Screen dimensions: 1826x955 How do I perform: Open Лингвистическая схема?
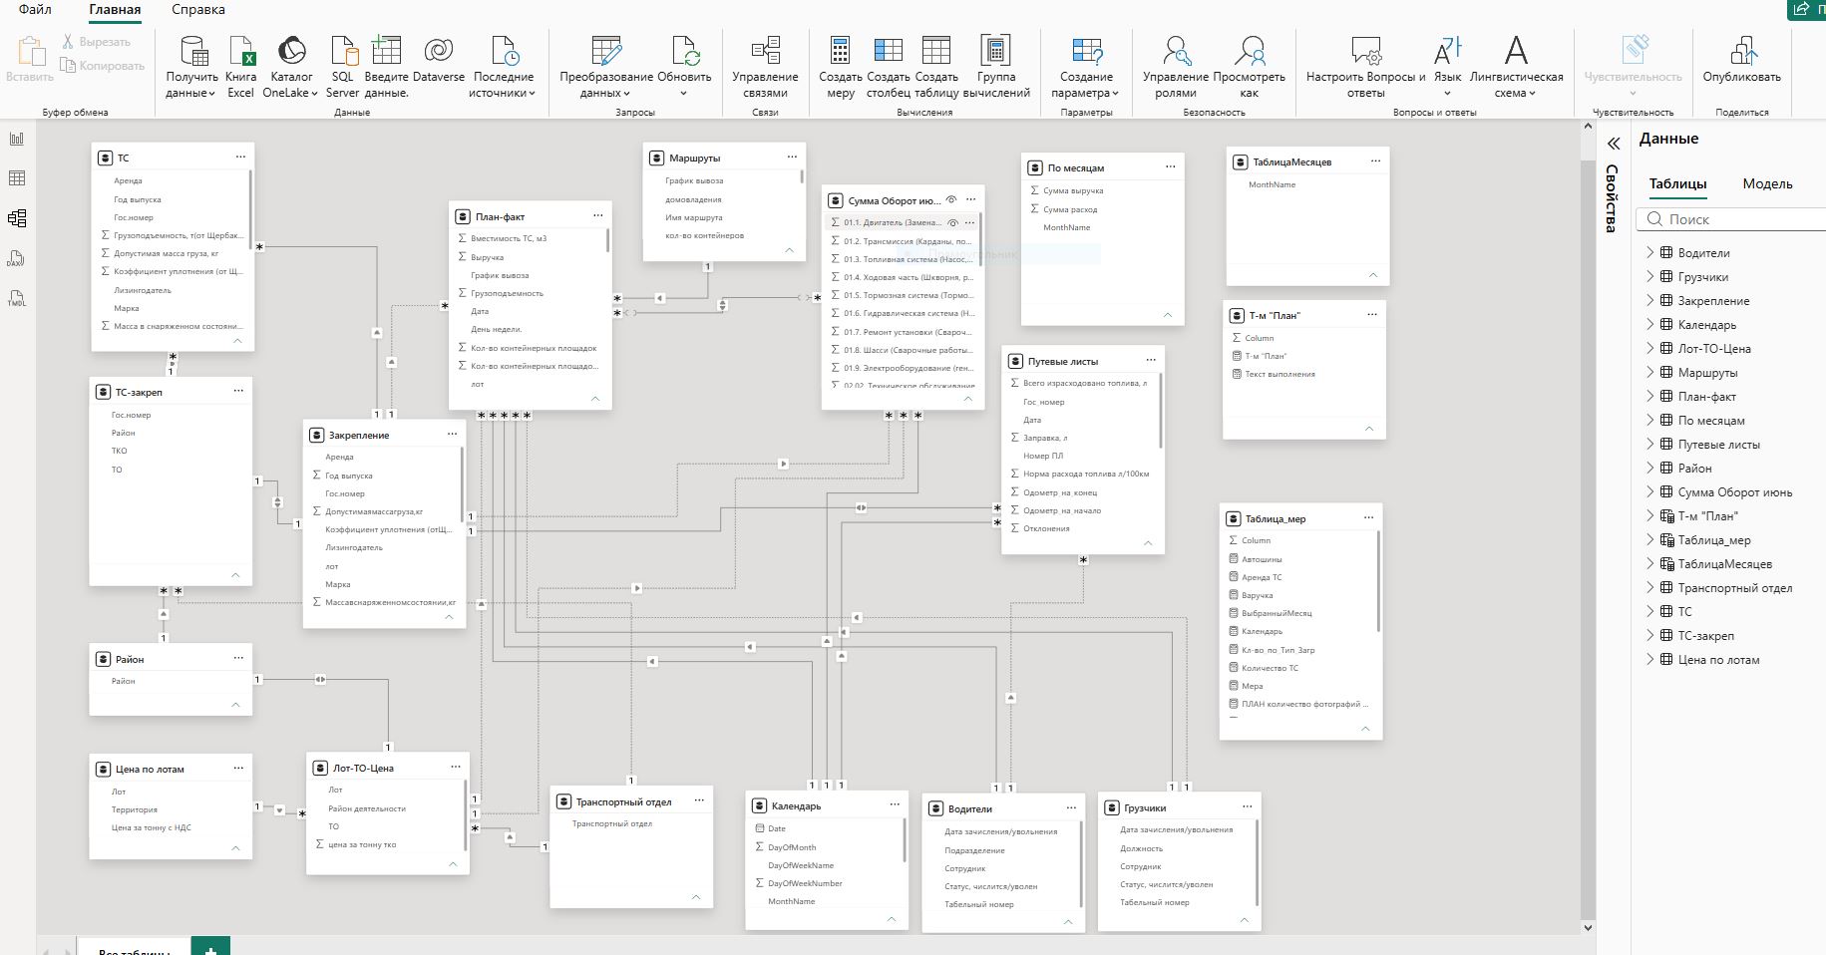pyautogui.click(x=1516, y=67)
